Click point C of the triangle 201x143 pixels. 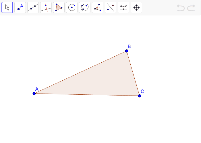coord(140,96)
